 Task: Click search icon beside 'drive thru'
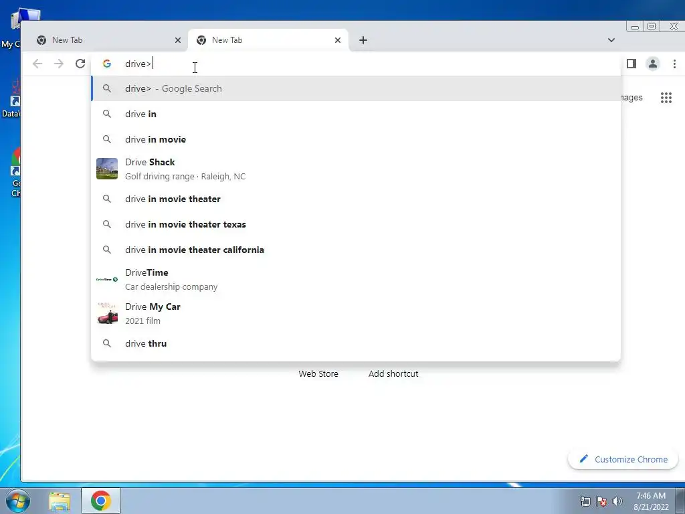[106, 343]
